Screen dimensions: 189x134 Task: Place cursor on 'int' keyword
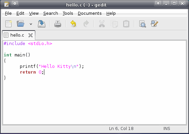pos(8,55)
